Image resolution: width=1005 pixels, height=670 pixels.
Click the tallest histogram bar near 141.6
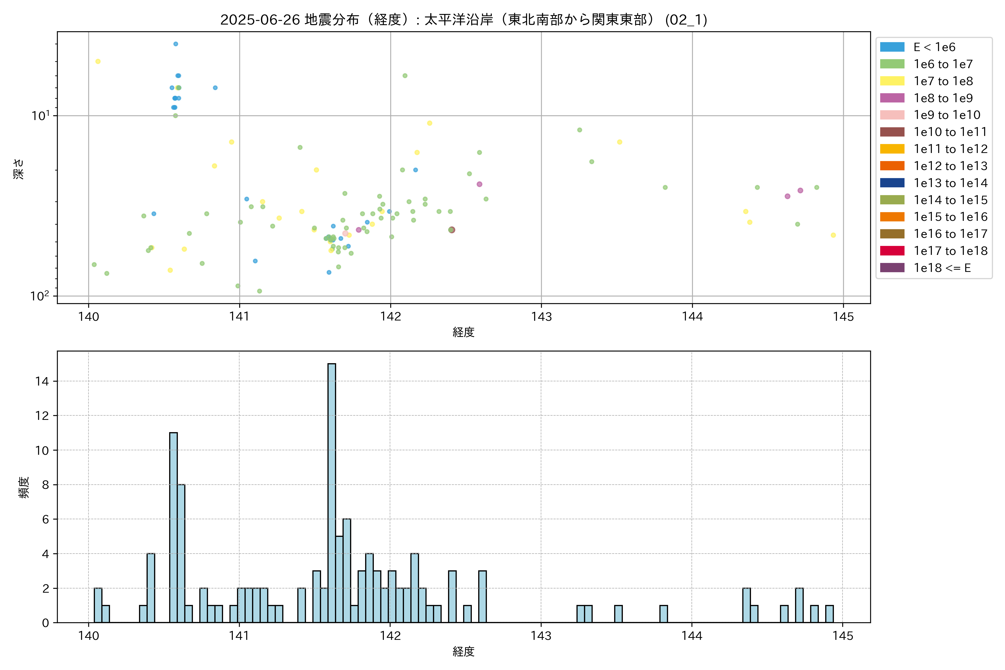click(x=332, y=493)
